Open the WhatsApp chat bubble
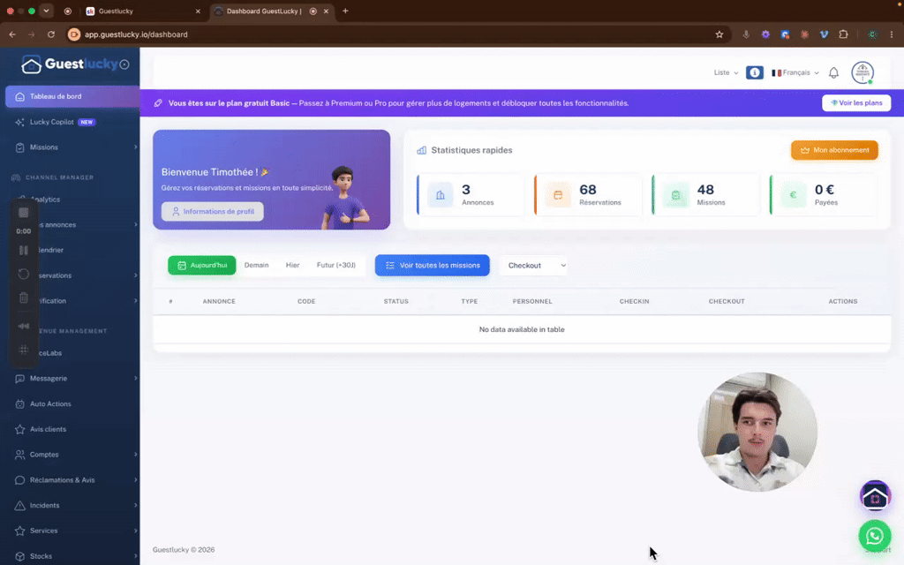The image size is (904, 565). coord(875,536)
